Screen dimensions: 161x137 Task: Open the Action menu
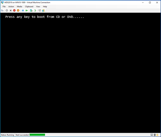tap(11, 7)
